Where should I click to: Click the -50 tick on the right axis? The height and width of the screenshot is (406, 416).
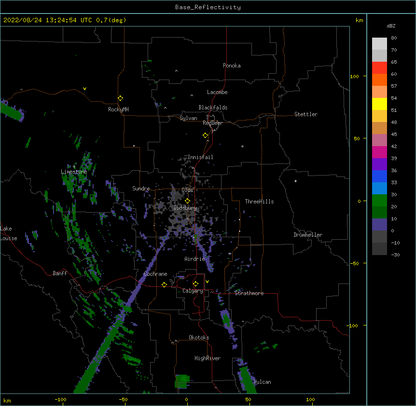354,263
